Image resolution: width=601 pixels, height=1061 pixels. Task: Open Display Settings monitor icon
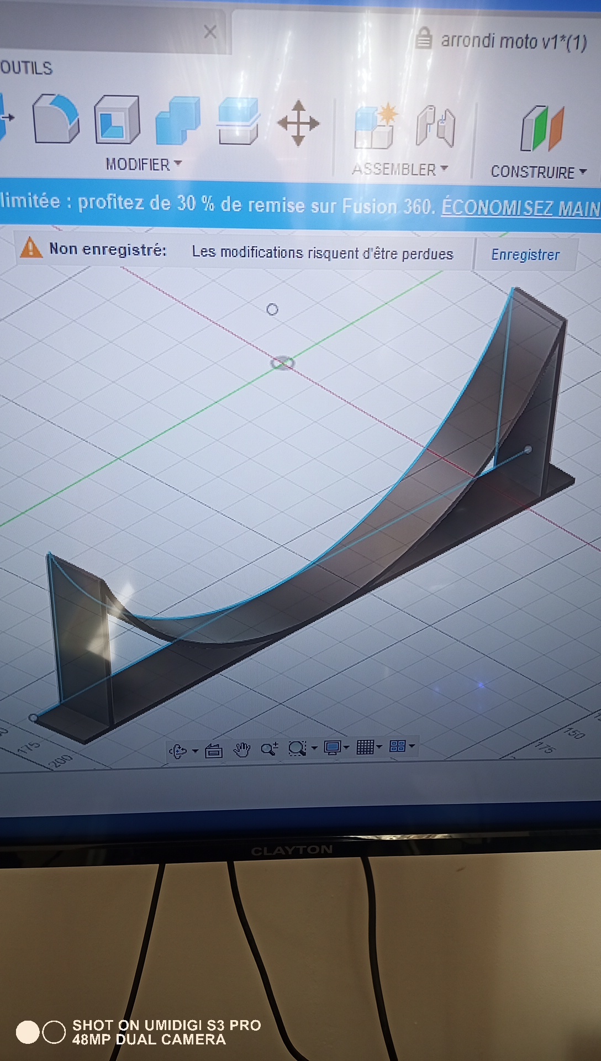click(333, 748)
